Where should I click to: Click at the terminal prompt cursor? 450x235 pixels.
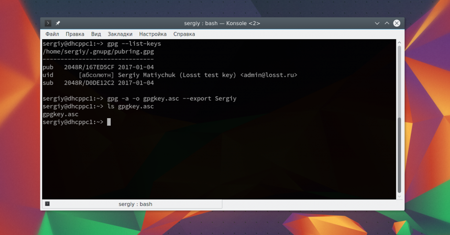109,122
